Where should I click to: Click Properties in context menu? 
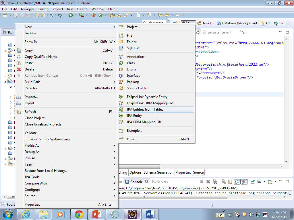click(x=32, y=205)
